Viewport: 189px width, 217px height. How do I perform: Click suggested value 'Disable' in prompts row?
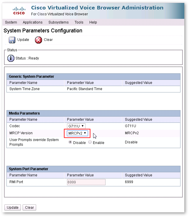(131, 142)
